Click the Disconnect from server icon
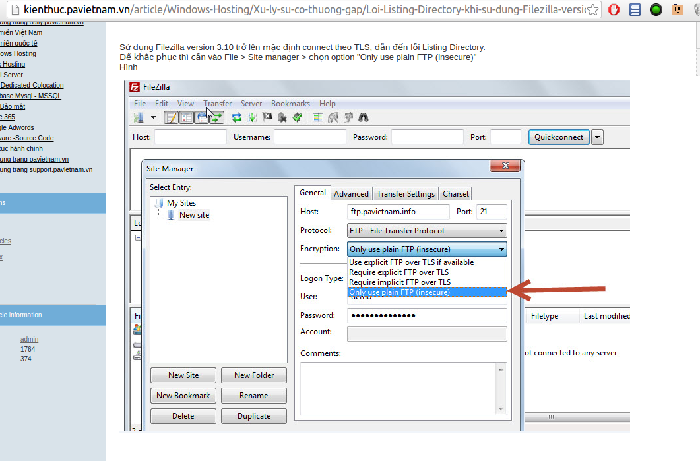Viewport: 700px width, 461px height. coord(282,117)
